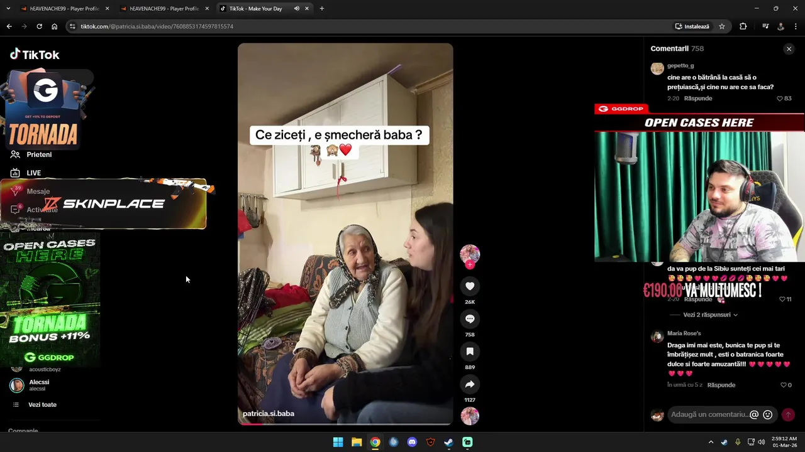Open patricia.si.baba username on the video

click(x=269, y=414)
